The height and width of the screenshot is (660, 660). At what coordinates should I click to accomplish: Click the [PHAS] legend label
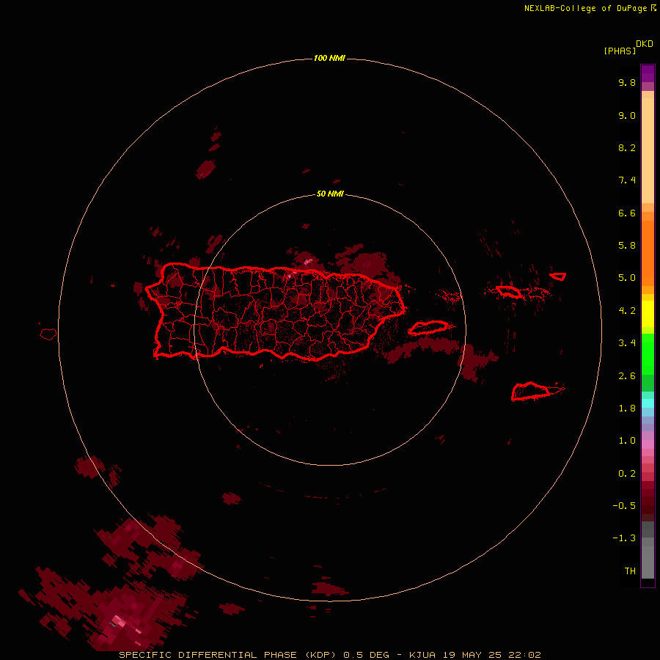point(620,51)
